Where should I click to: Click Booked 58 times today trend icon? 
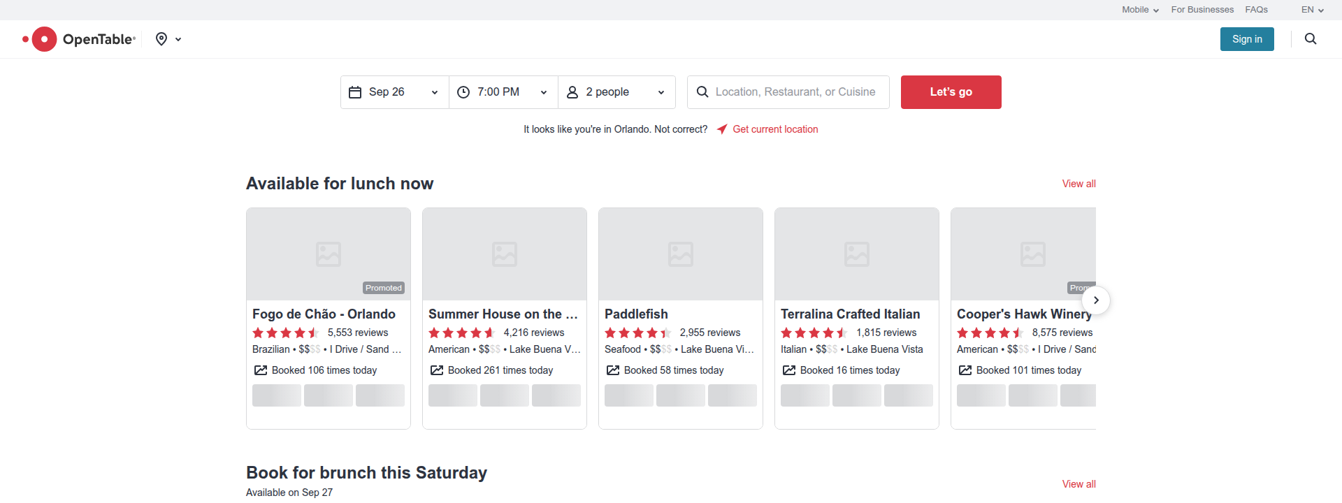pos(613,370)
